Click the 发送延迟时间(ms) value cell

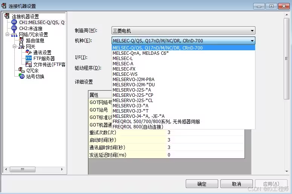205,155
